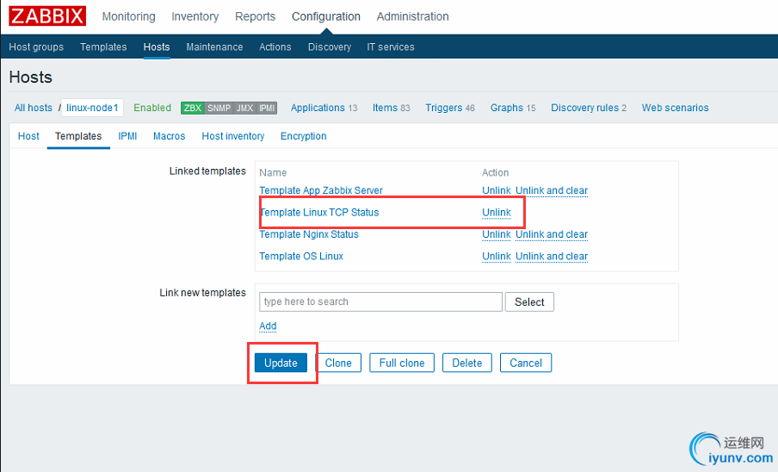Go to Templates submenu in blue bar
The width and height of the screenshot is (778, 472).
pyautogui.click(x=103, y=47)
